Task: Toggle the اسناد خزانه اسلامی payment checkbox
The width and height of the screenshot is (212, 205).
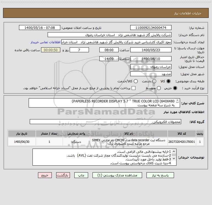Action: [134, 88]
